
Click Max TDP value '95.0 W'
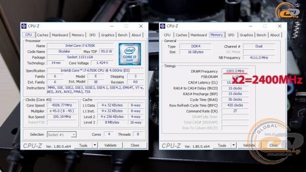click(106, 52)
